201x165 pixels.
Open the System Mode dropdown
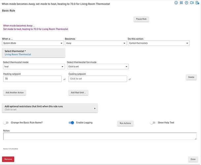pyautogui.click(x=33, y=43)
